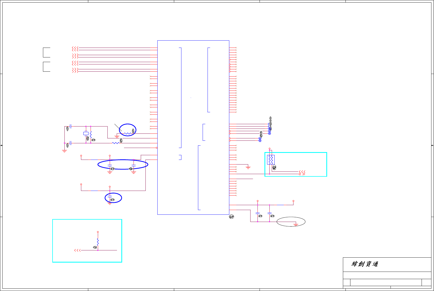Image resolution: width=434 pixels, height=291 pixels.
Task: Select the left capacitor of the decoupling pair
Action: click(110, 165)
